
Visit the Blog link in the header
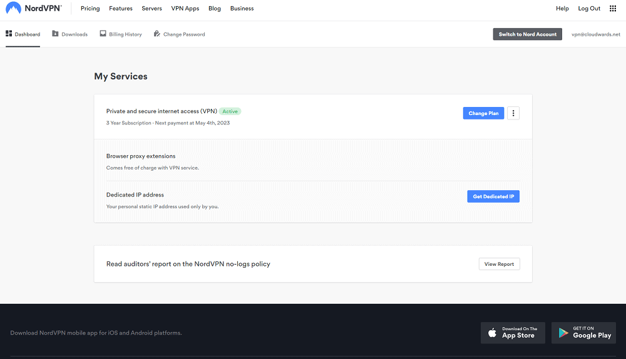[214, 8]
